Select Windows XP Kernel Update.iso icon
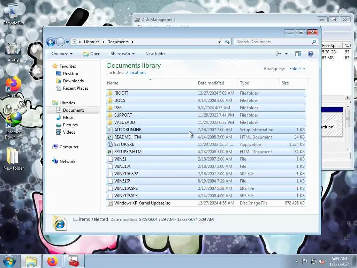This screenshot has height=268, width=357. click(110, 203)
